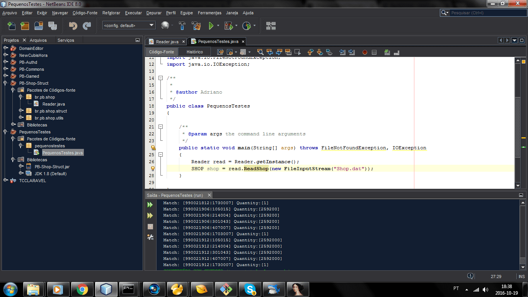The height and width of the screenshot is (297, 528).
Task: Click Start Macro Recording red icon
Action: [364, 52]
